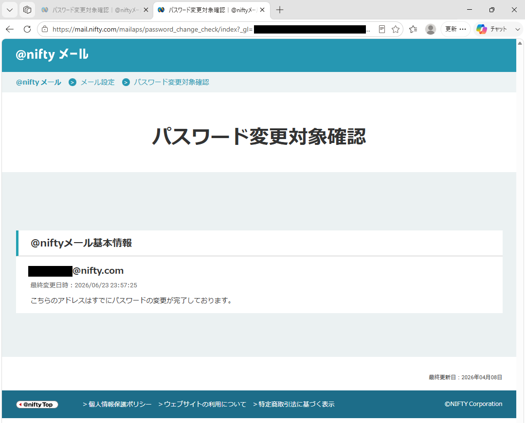Click the message こちらのアドレスはすでにパスワードの変更が完了しております
Viewport: 525px width, 423px height.
tap(131, 300)
